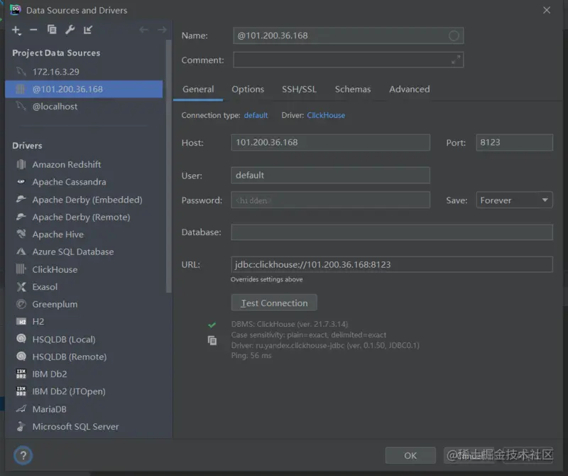The height and width of the screenshot is (476, 568).
Task: Focus the Port input field
Action: coord(514,143)
